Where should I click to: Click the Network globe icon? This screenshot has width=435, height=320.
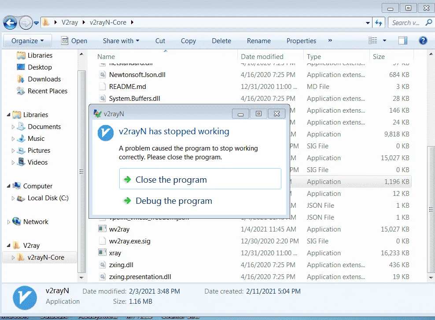[x=17, y=221]
